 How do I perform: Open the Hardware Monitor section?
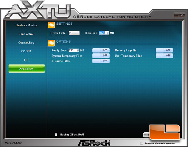coord(26,25)
